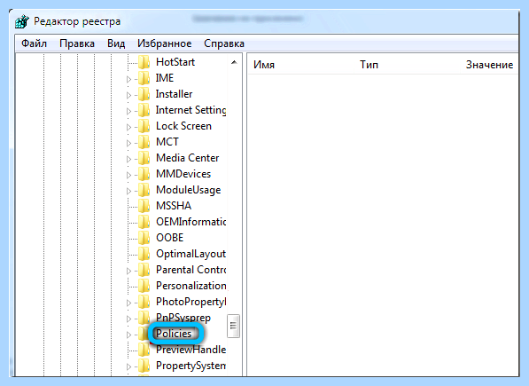Viewport: 529px width, 386px height.
Task: Select the ModuleUsage key label
Action: pos(189,190)
